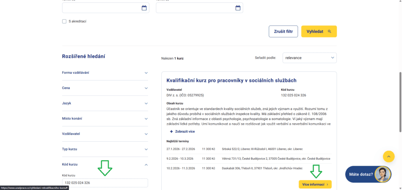
Task: Click the Vyhledat search button
Action: point(319,31)
